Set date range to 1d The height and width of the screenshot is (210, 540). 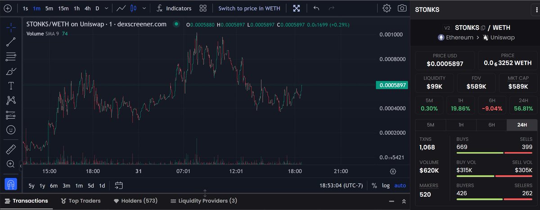[x=102, y=185]
